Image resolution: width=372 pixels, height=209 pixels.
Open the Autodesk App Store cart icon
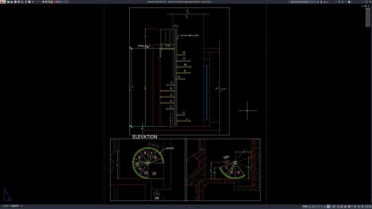(339, 2)
